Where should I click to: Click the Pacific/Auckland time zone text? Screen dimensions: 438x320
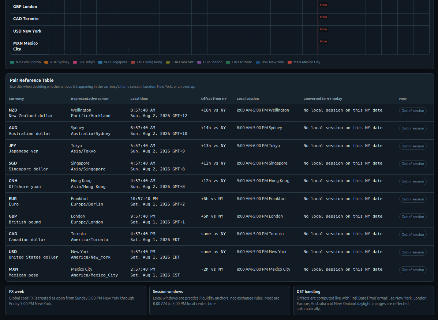tap(90, 116)
